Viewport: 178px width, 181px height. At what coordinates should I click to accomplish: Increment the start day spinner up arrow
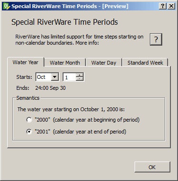(x=80, y=75)
